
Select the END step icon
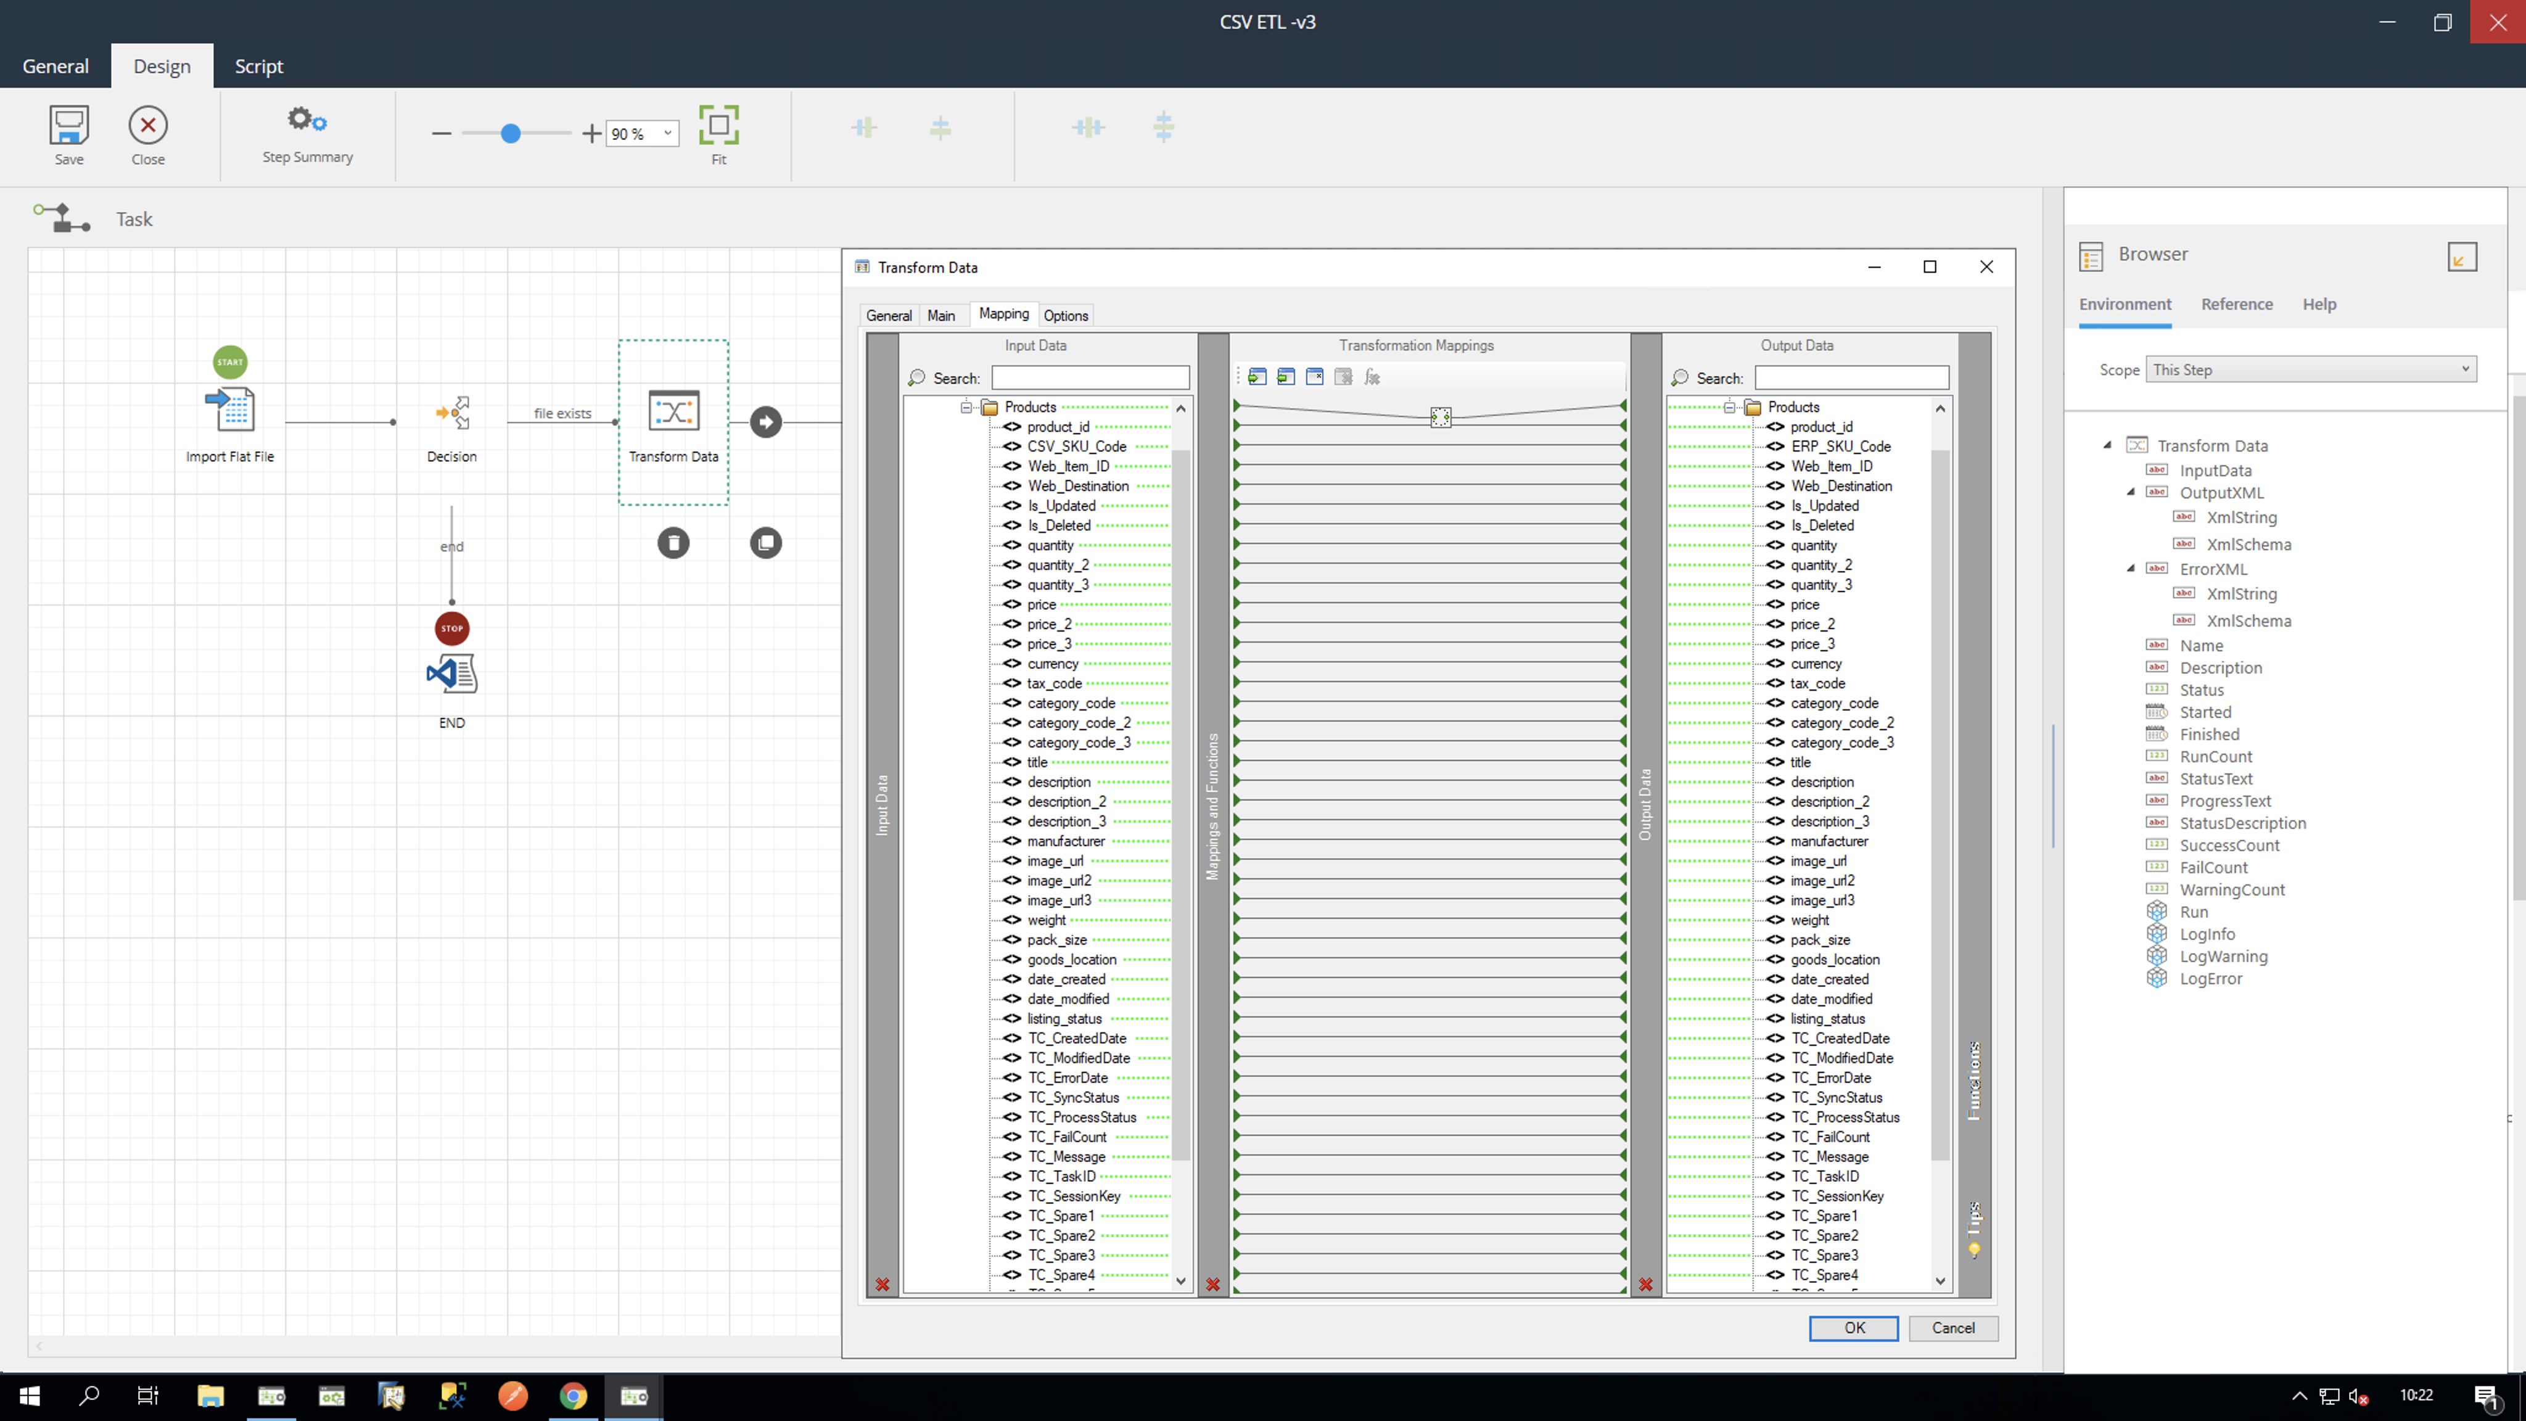pos(452,673)
